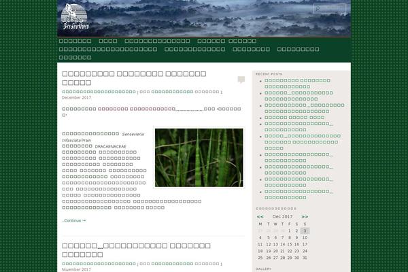Select day 15 in calendar
408x272 pixels.
tap(290, 244)
